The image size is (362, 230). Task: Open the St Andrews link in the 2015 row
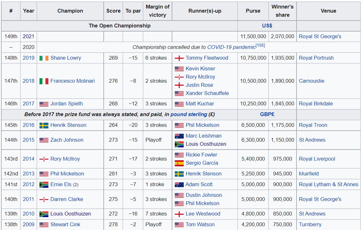tap(312, 140)
